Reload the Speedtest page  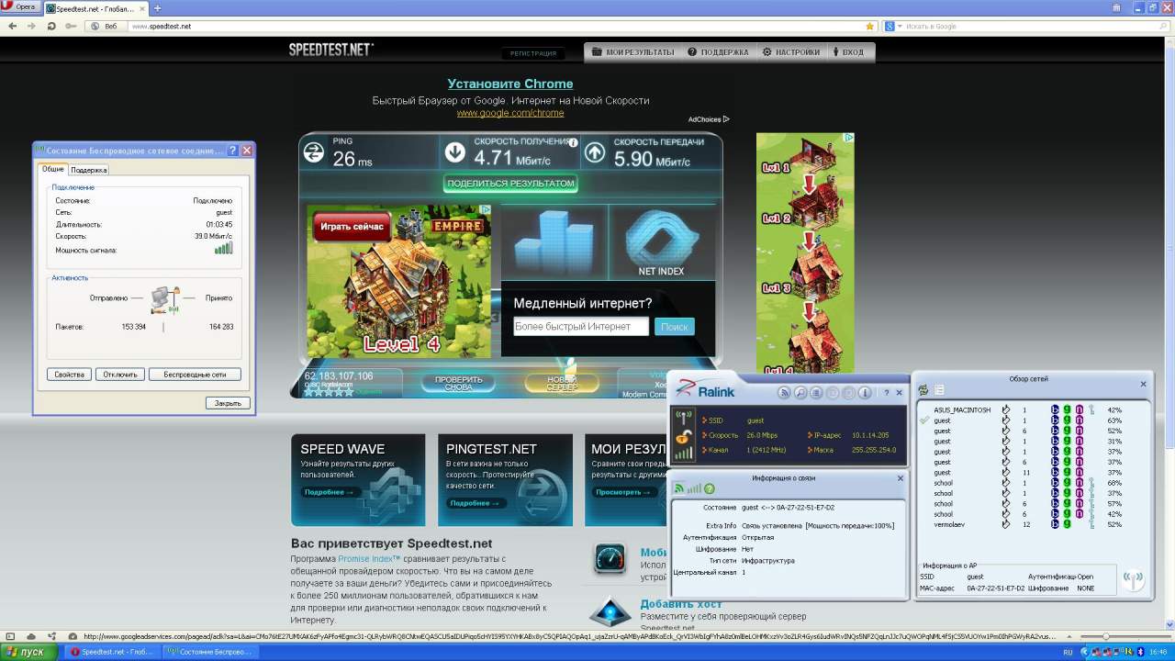53,26
